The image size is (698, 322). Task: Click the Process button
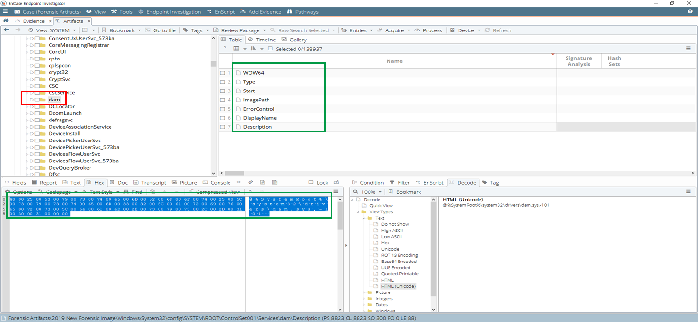[x=428, y=30]
